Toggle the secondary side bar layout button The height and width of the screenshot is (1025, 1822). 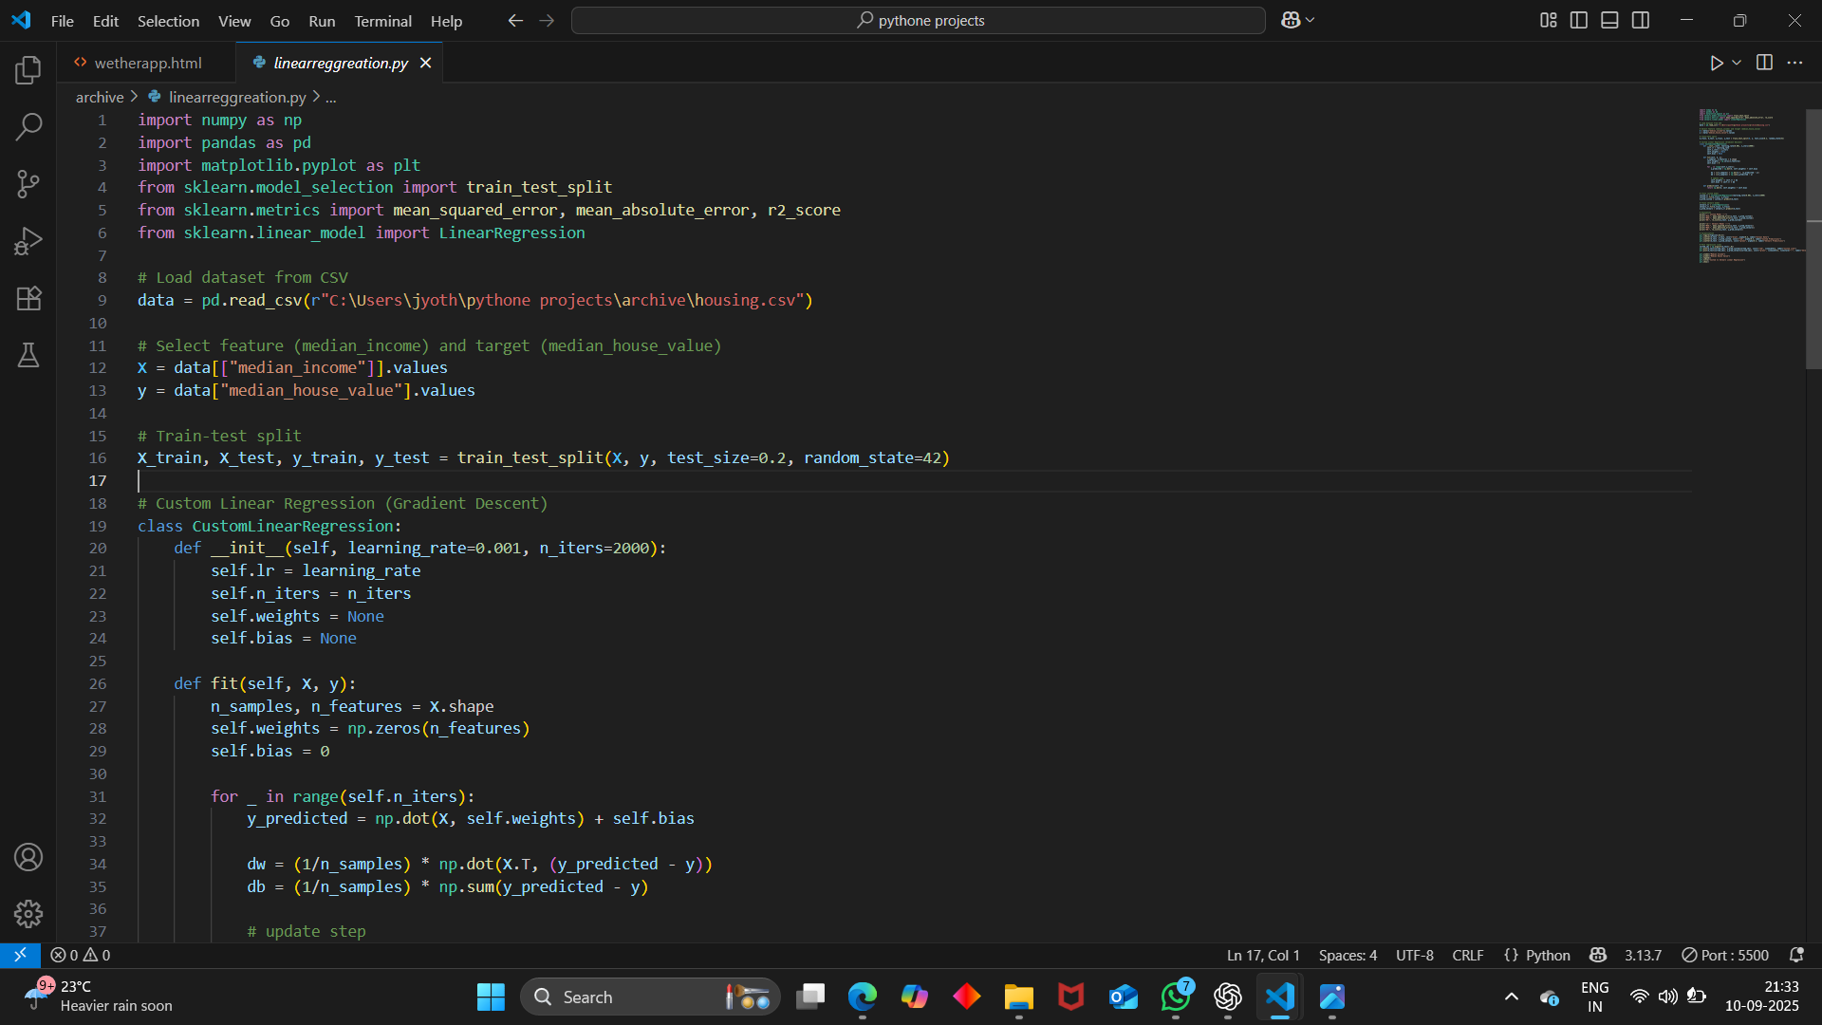(1641, 20)
